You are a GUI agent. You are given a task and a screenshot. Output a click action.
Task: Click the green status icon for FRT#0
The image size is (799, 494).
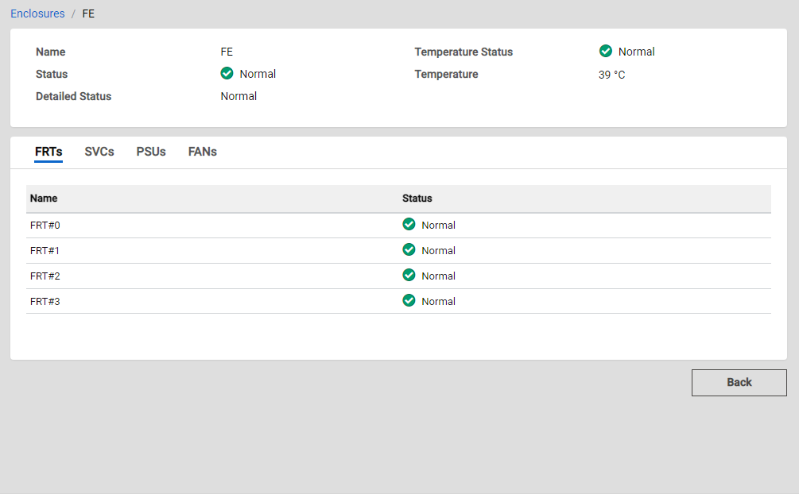point(409,225)
